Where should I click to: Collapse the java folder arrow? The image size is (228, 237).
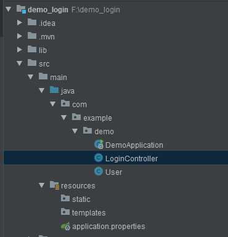pos(42,90)
